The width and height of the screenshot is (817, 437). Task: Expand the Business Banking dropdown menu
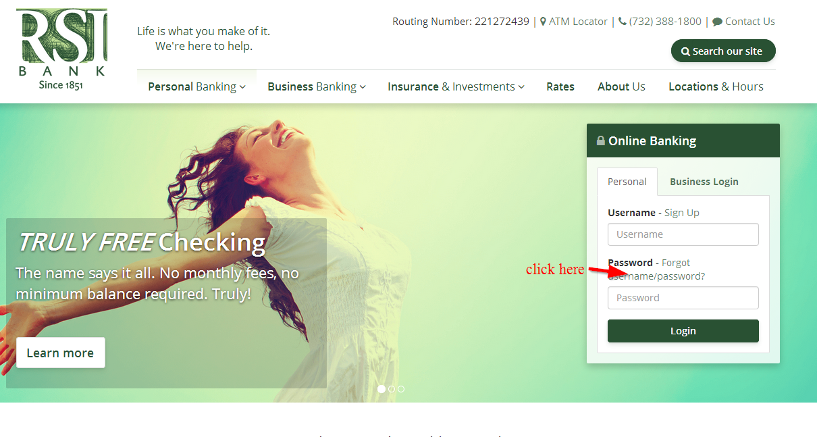[x=317, y=86]
